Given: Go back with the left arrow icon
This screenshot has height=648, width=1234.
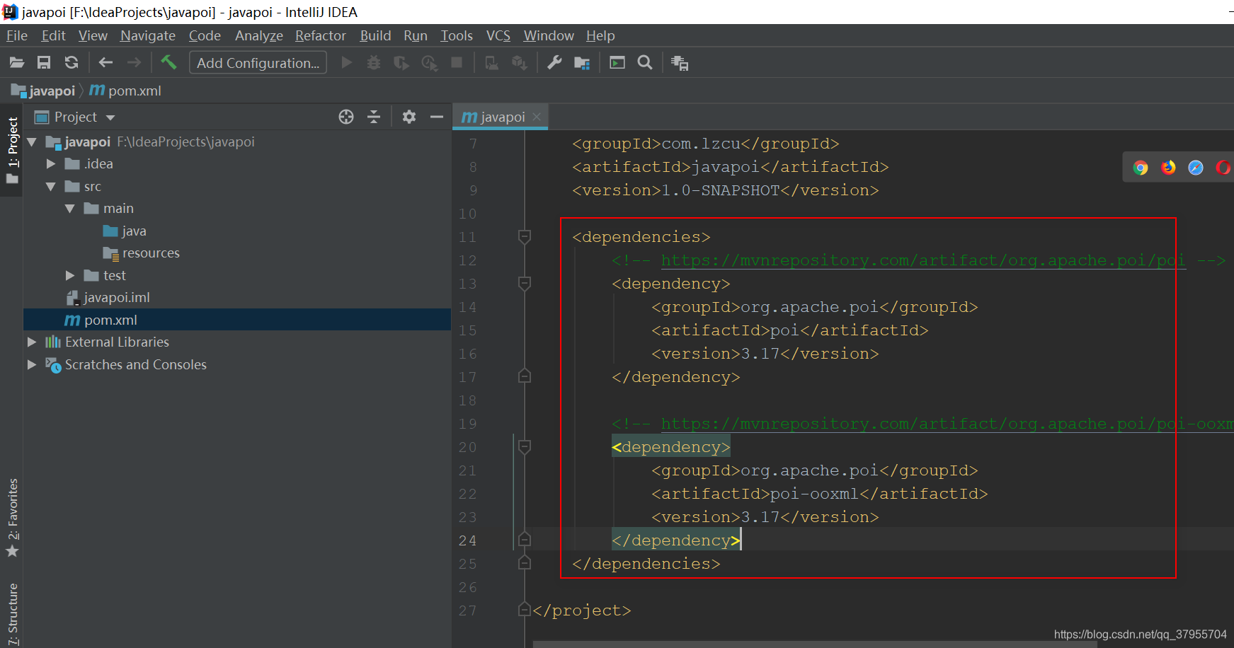Looking at the screenshot, I should 105,63.
